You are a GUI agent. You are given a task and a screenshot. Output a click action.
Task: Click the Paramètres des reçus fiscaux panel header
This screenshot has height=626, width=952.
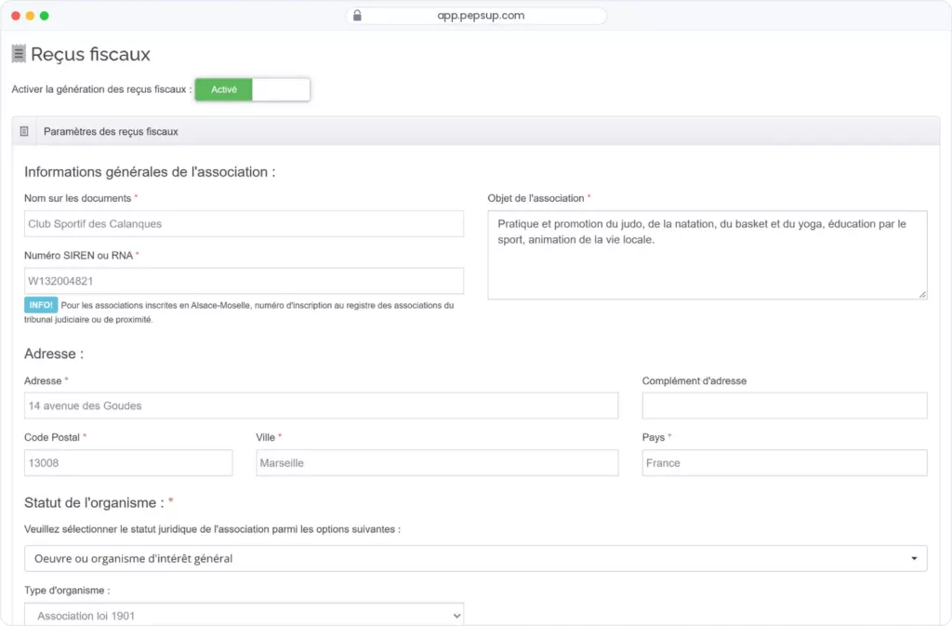(475, 131)
